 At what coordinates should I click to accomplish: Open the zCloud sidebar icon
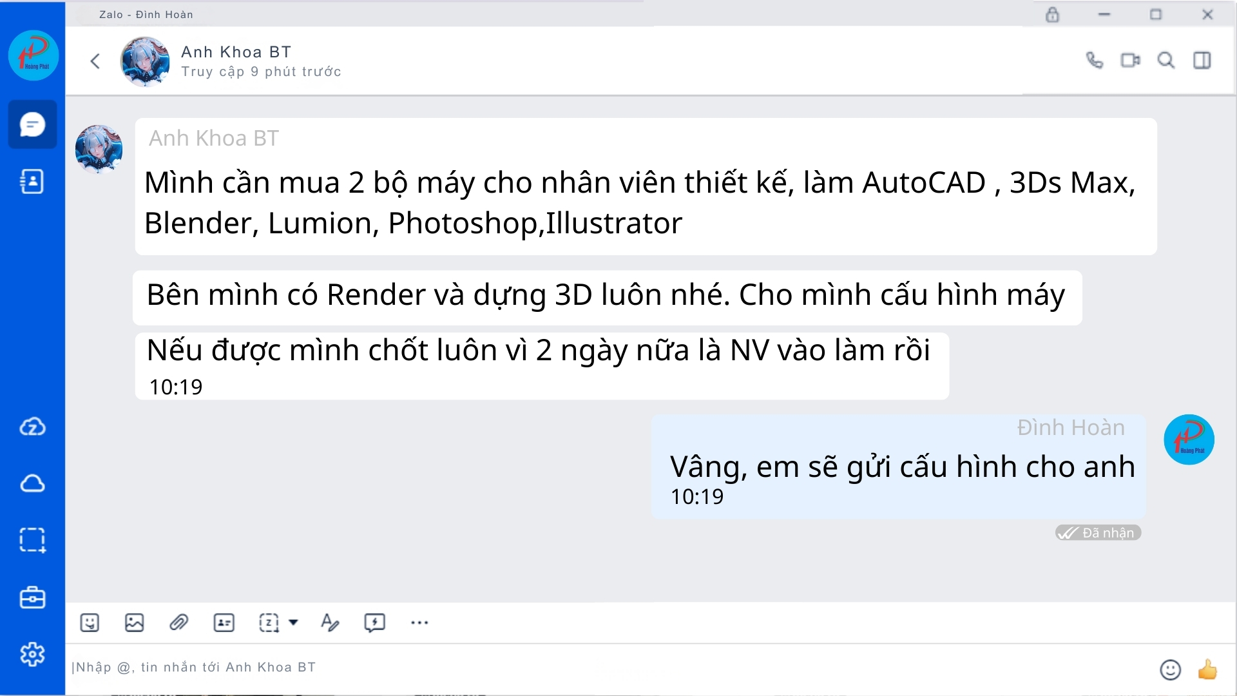coord(32,427)
